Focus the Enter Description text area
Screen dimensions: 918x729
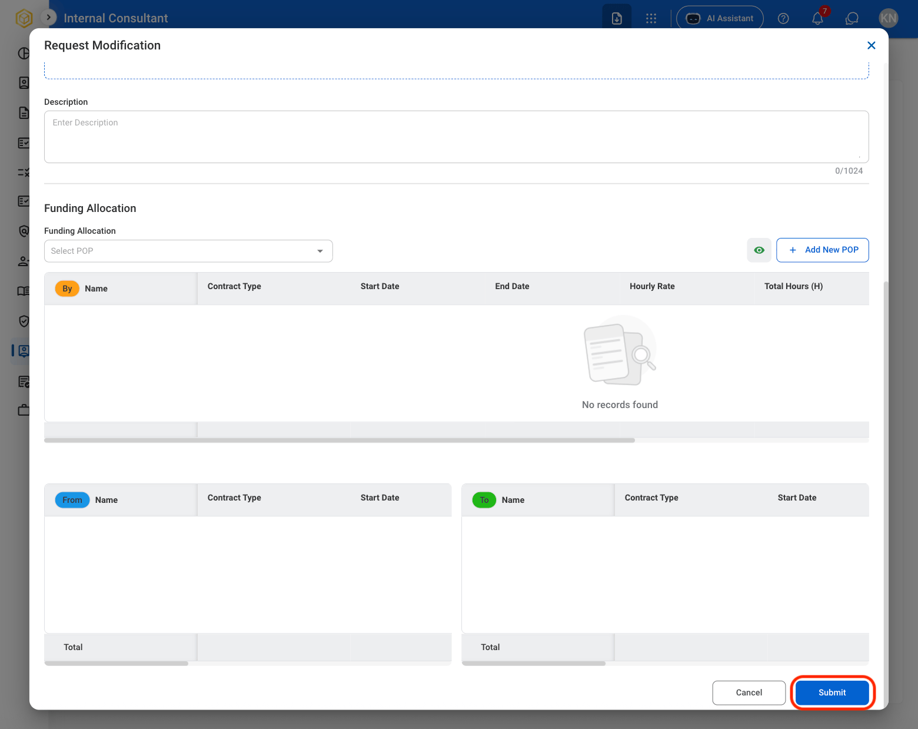coord(457,137)
